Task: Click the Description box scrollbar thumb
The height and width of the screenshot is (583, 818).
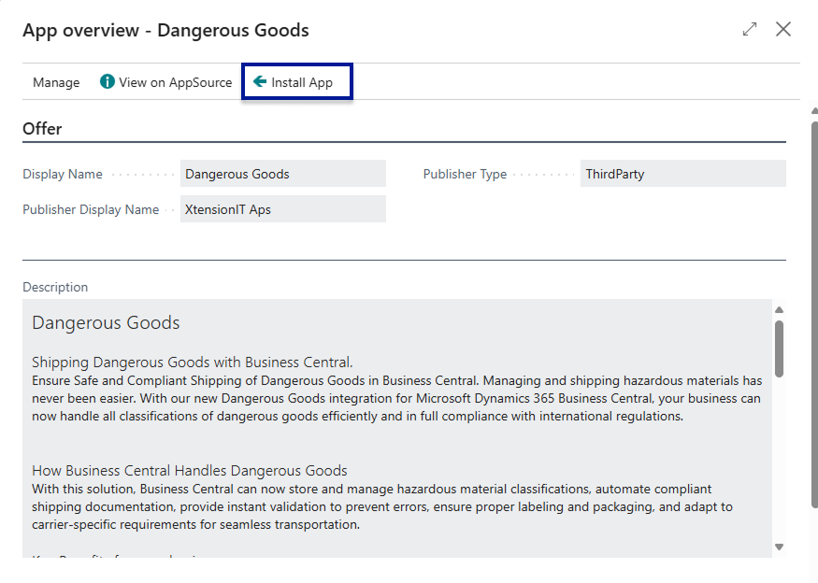Action: click(x=779, y=348)
